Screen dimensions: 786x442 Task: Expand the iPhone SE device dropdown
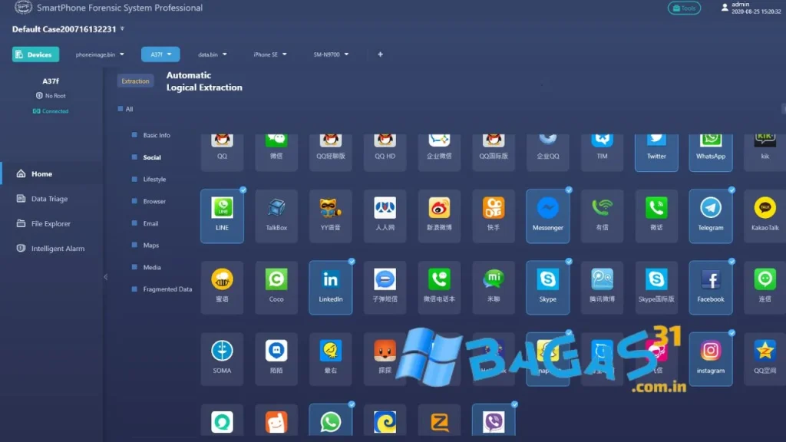270,54
